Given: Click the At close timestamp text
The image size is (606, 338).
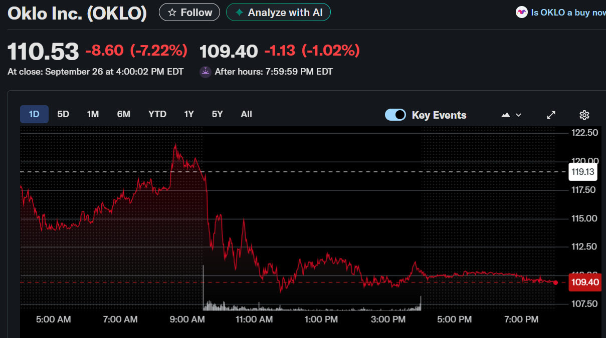Looking at the screenshot, I should [95, 72].
